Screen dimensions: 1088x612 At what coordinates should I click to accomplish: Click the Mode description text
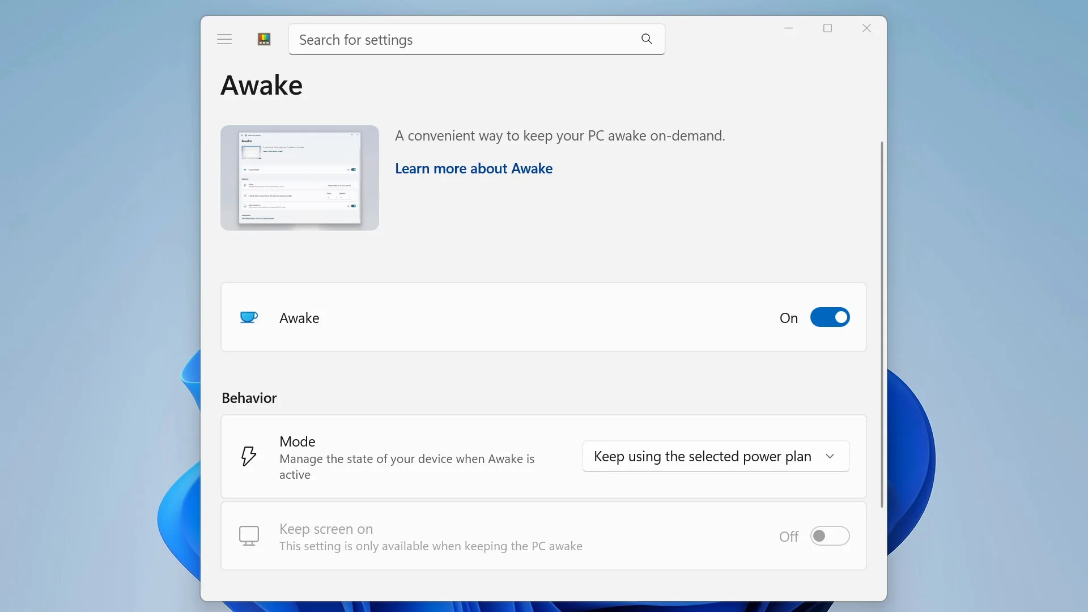(407, 466)
